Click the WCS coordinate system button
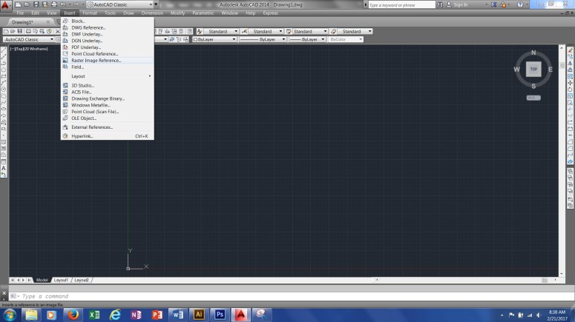This screenshot has height=322, width=575. [533, 97]
